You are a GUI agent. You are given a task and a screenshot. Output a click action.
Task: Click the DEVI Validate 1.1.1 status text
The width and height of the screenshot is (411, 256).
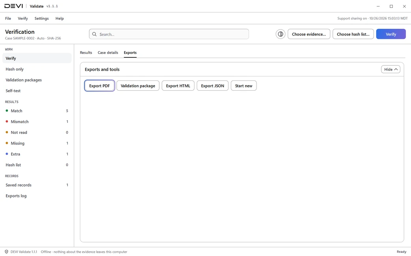tap(24, 252)
